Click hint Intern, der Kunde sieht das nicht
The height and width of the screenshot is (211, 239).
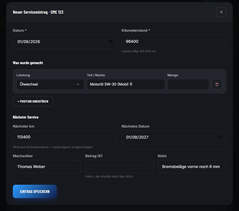click(109, 176)
